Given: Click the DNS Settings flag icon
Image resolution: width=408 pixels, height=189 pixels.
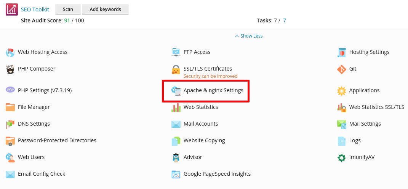Looking at the screenshot, I should [x=10, y=124].
